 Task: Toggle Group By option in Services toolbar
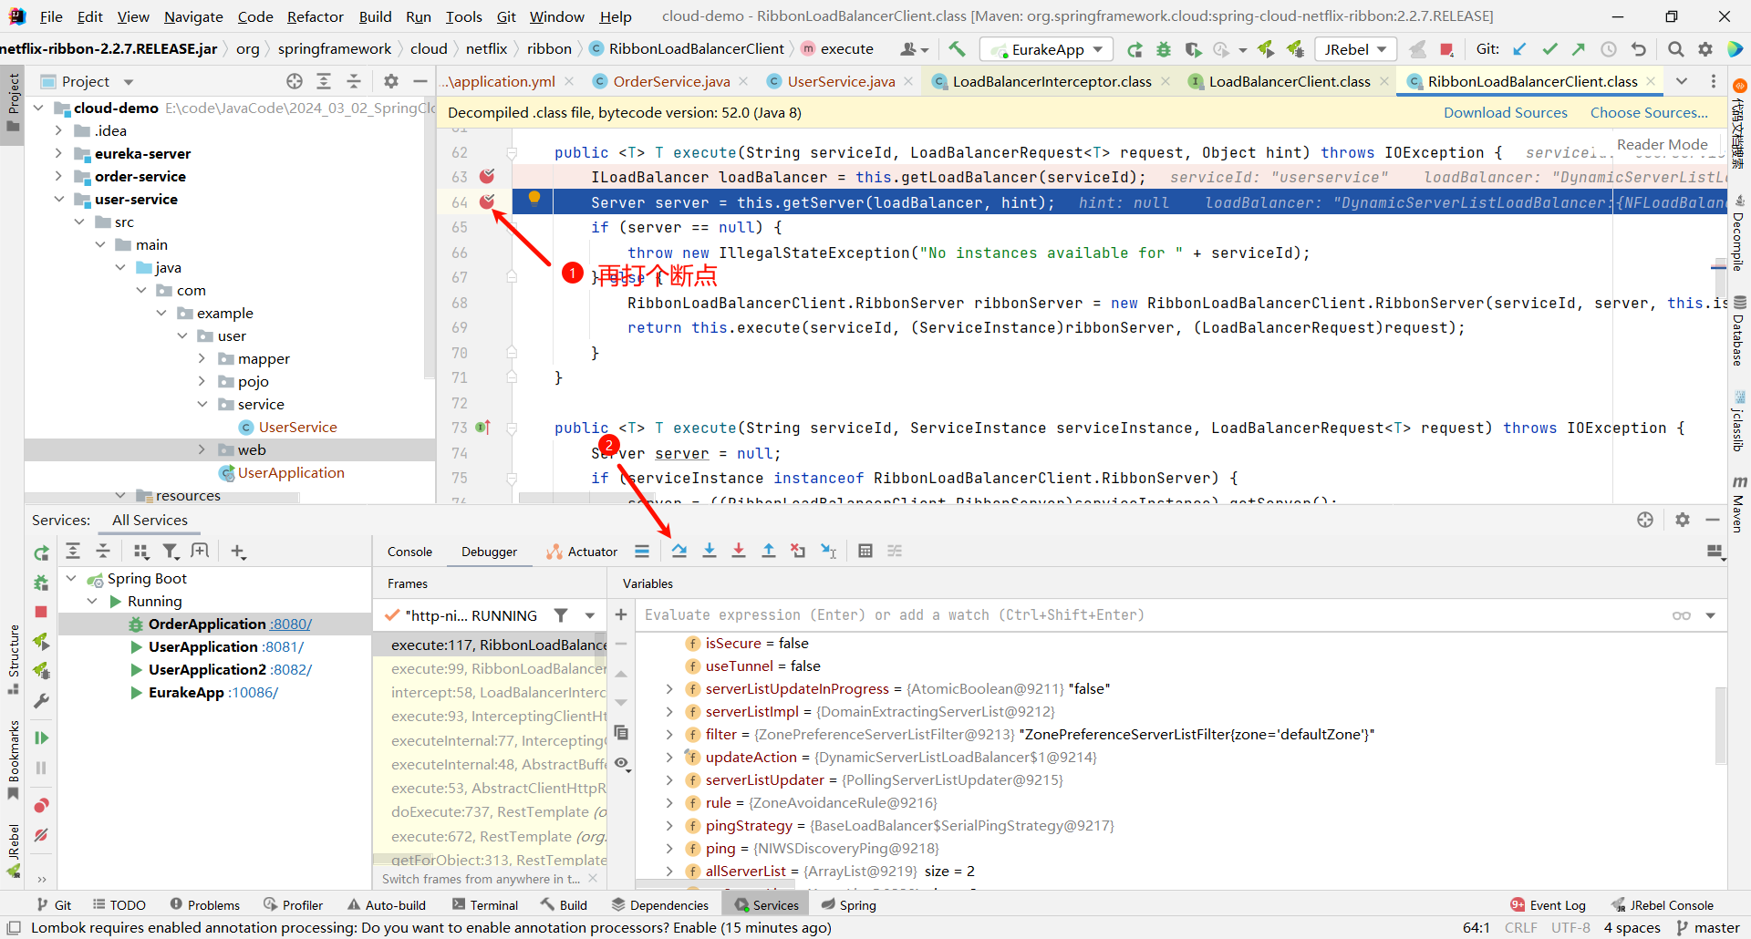pos(141,551)
